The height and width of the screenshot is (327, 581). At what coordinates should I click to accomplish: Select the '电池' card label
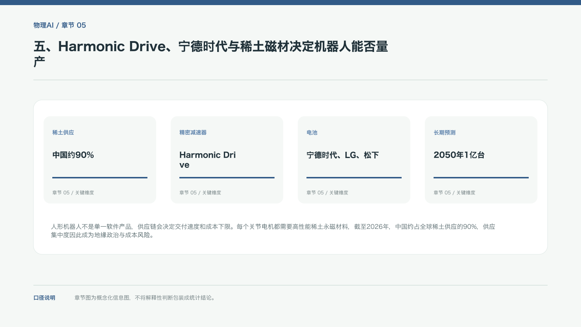pos(312,133)
